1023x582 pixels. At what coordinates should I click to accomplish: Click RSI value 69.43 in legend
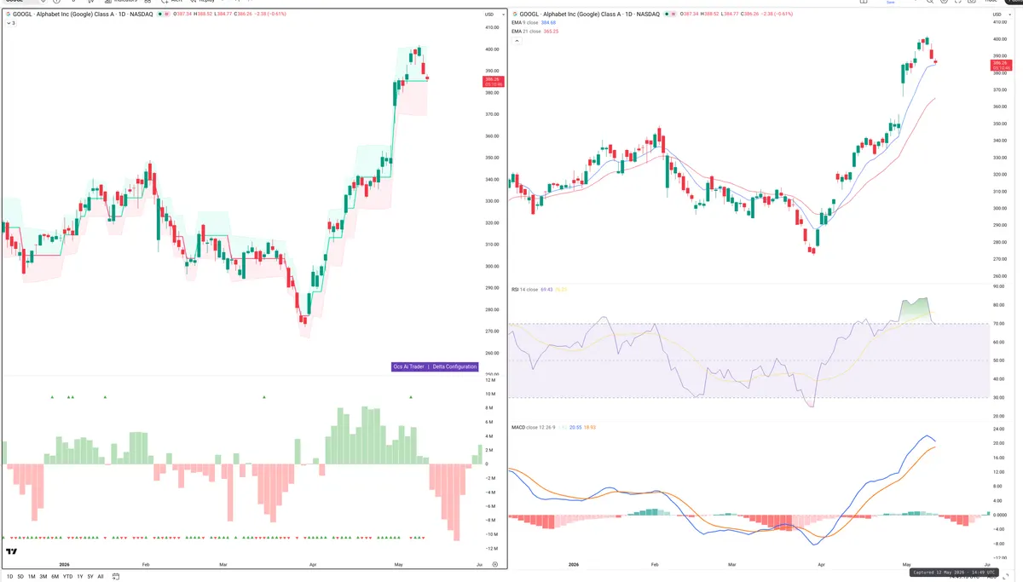tap(547, 290)
